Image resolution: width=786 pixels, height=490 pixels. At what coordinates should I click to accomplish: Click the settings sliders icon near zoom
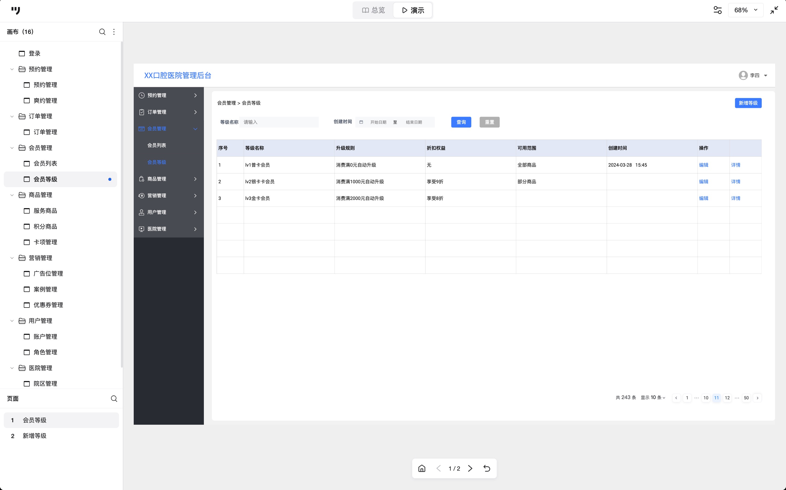pos(717,10)
